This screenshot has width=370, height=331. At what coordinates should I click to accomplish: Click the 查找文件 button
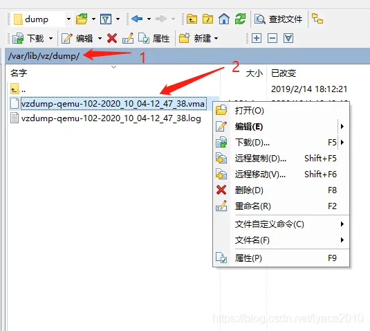point(279,19)
